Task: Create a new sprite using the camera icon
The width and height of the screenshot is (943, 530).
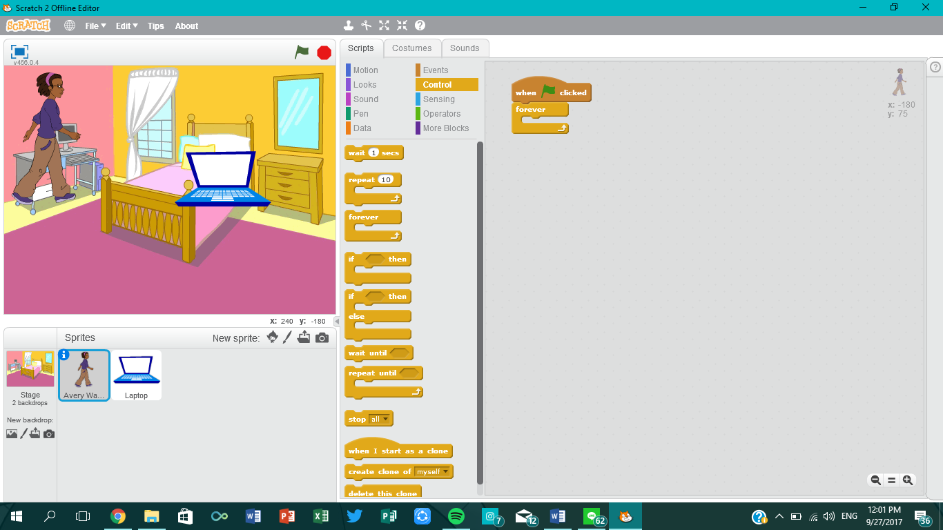Action: pyautogui.click(x=320, y=337)
